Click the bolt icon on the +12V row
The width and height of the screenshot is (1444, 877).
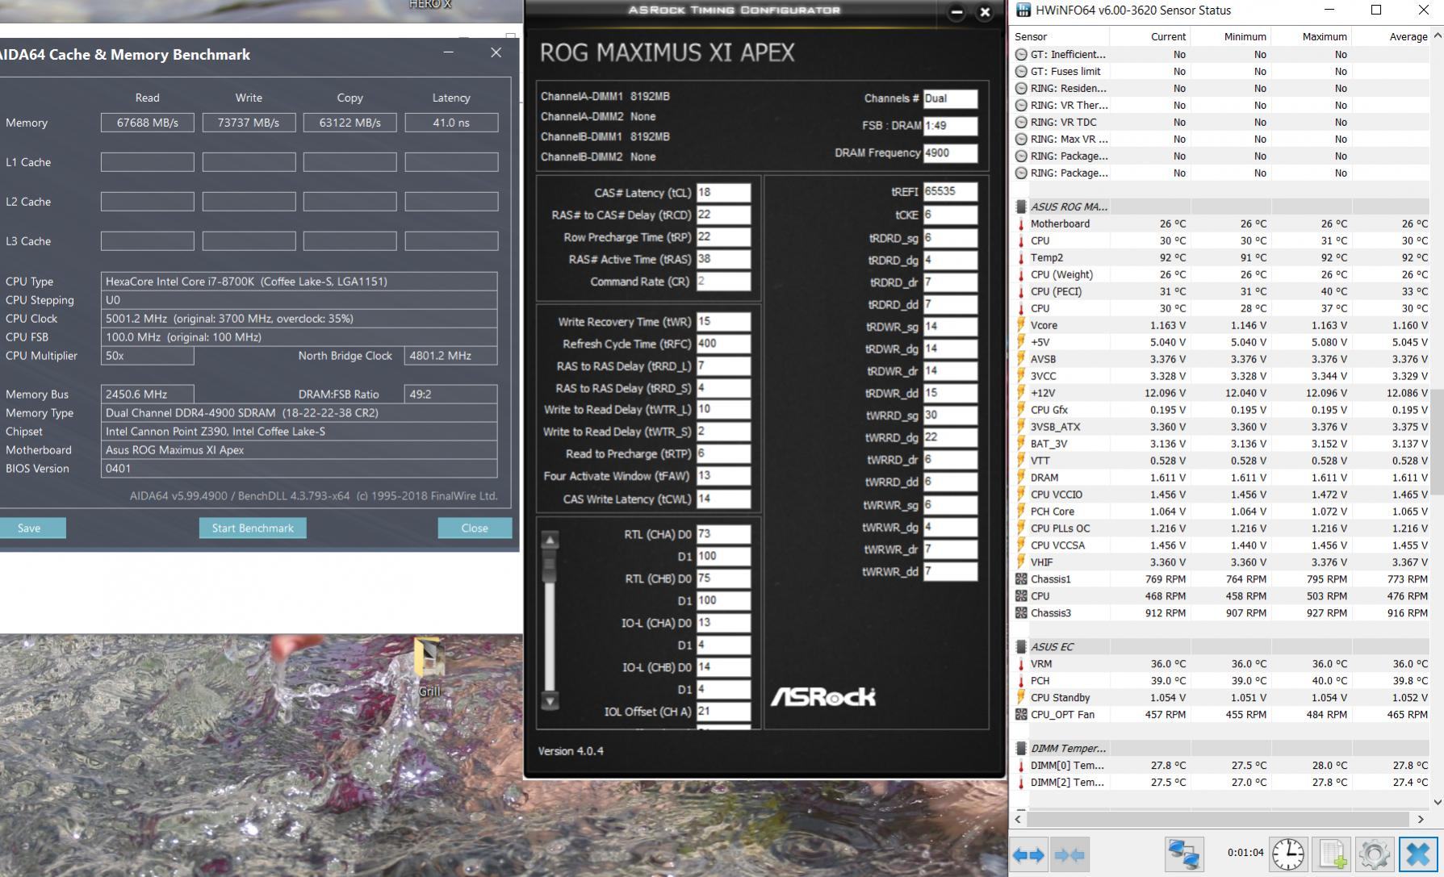pyautogui.click(x=1021, y=393)
